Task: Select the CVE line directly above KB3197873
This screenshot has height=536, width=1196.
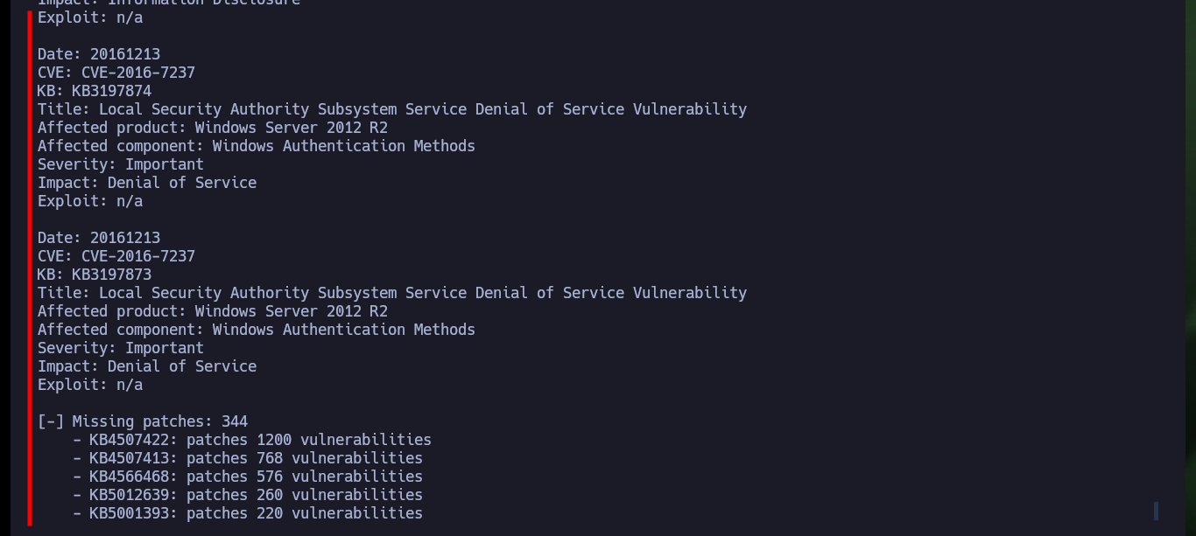Action: pos(116,256)
